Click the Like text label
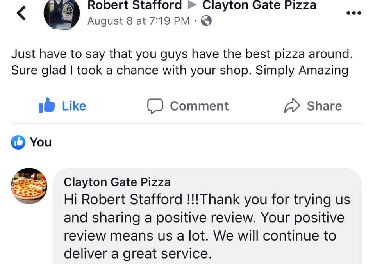Image resolution: width=375 pixels, height=264 pixels. [x=74, y=106]
